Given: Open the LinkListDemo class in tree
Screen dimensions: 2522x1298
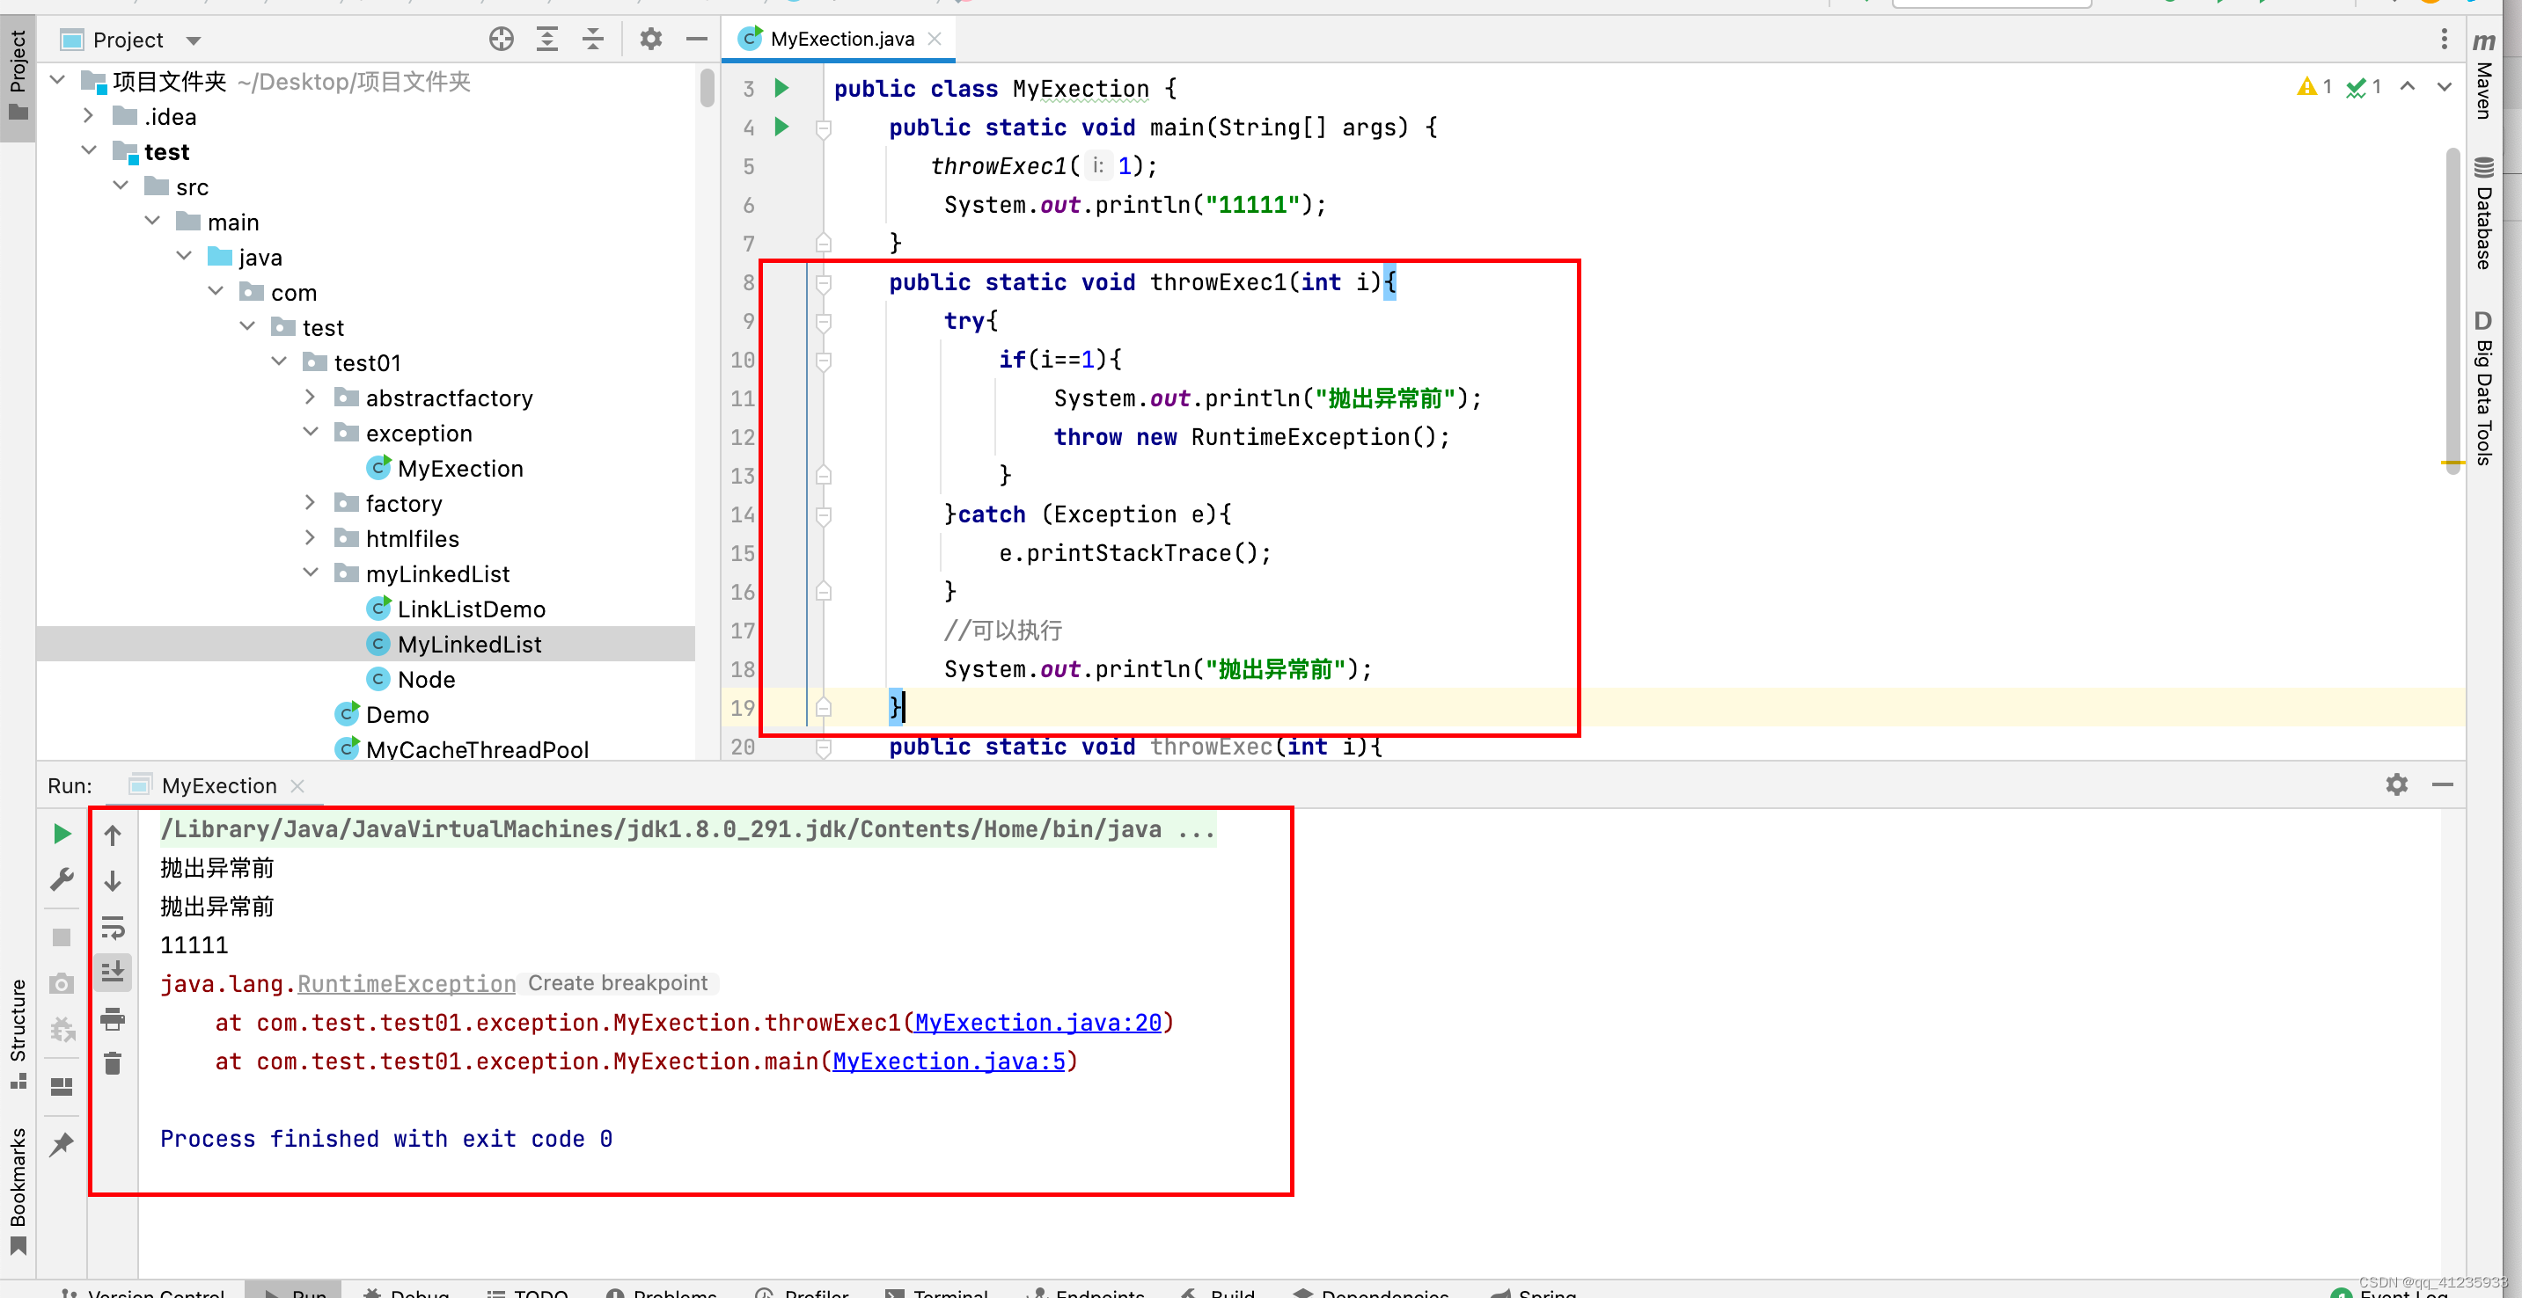Looking at the screenshot, I should 471,609.
